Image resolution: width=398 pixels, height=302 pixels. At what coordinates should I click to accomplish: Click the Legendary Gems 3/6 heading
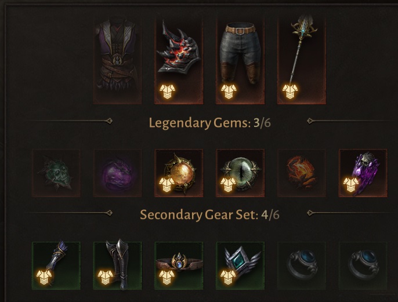click(x=209, y=123)
